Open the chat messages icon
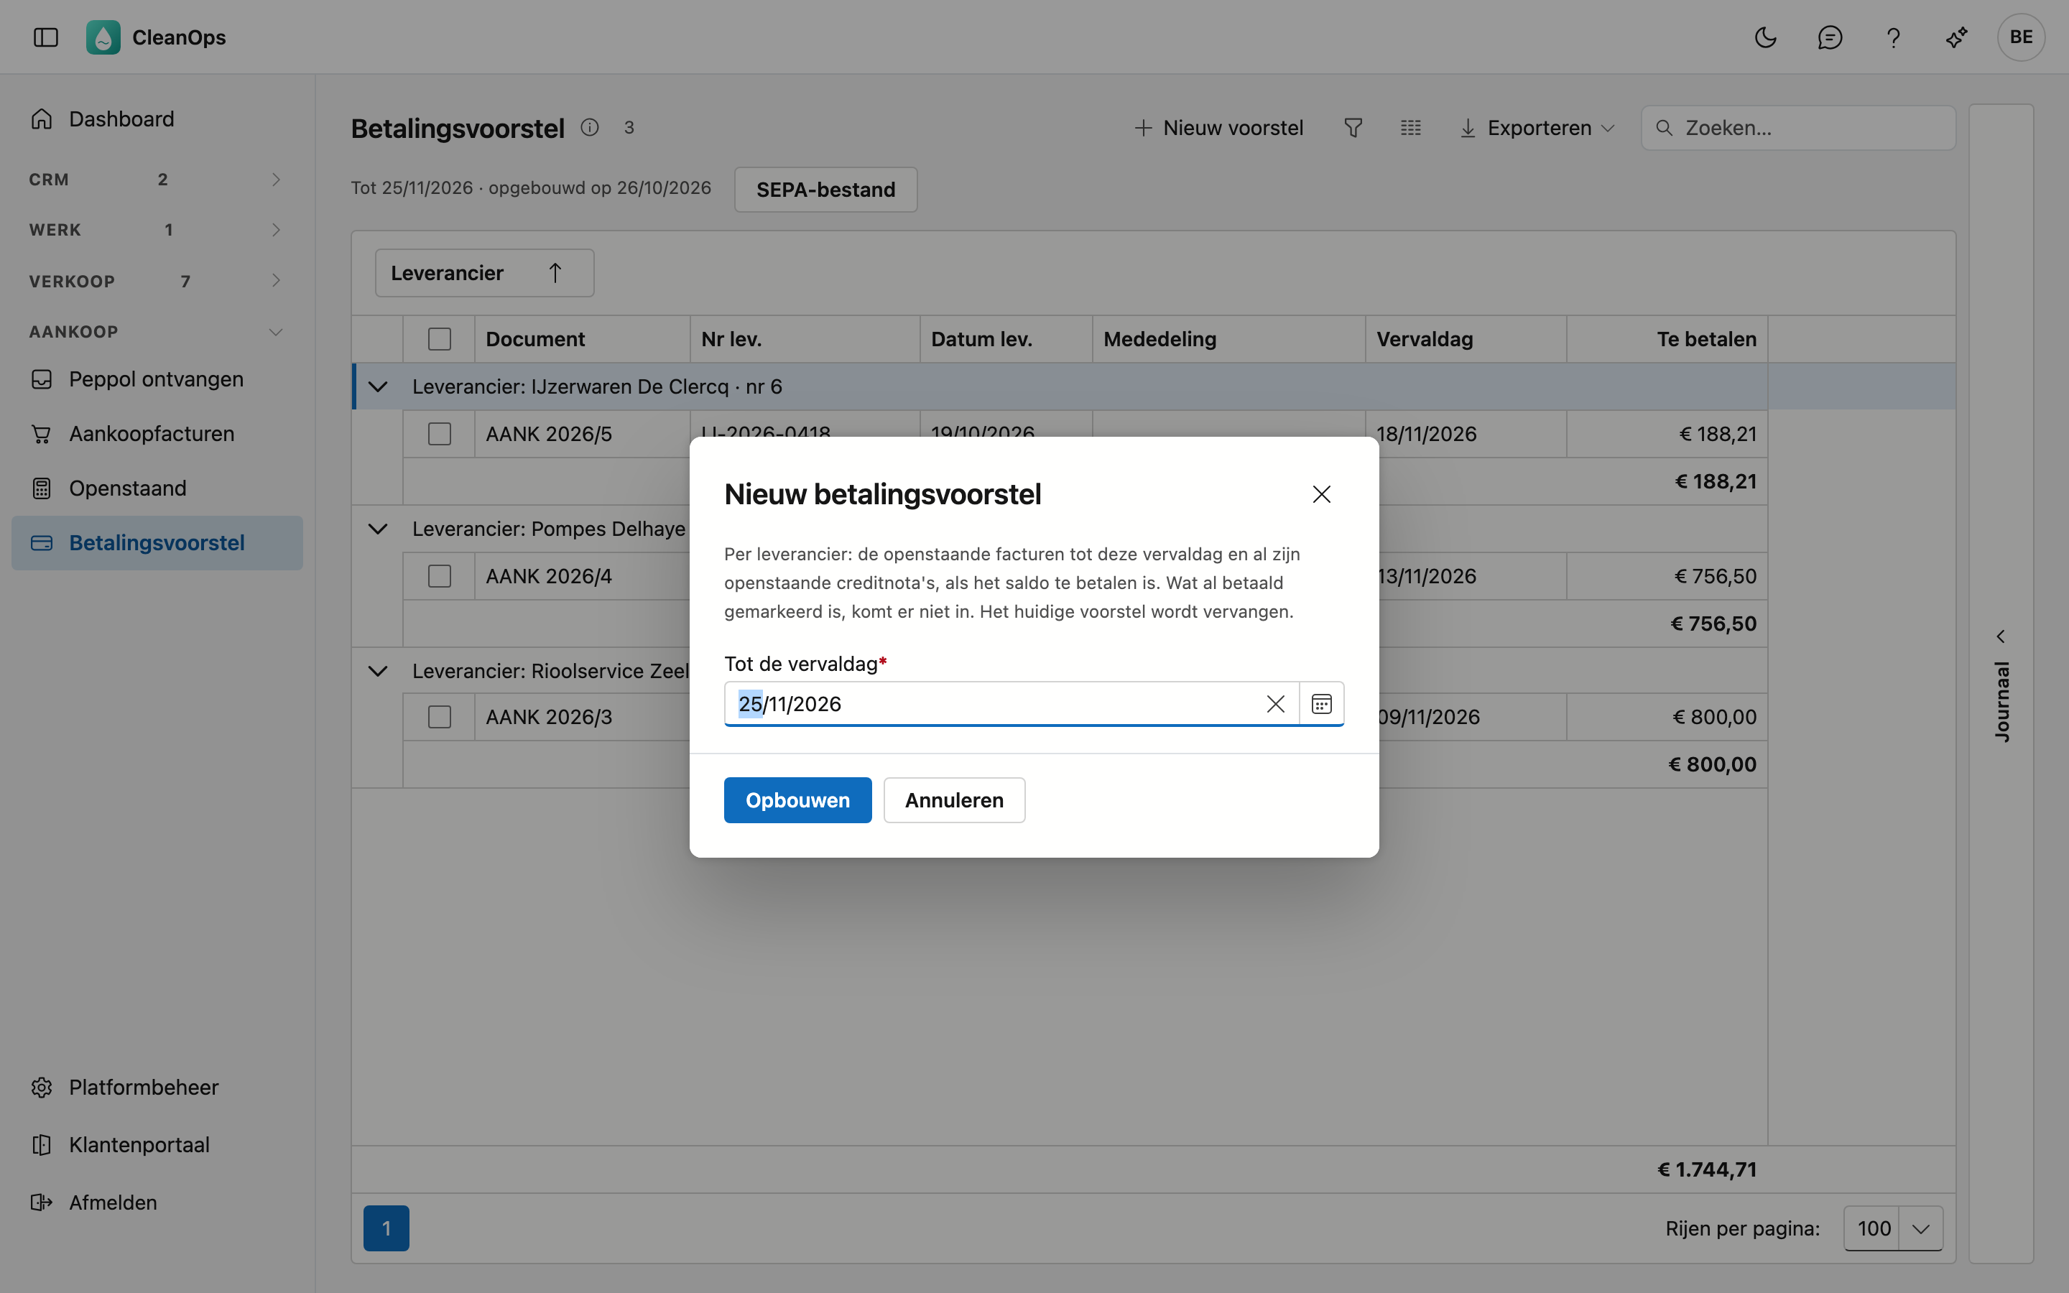The width and height of the screenshot is (2069, 1293). tap(1830, 37)
